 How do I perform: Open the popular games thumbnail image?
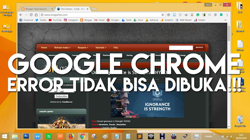(61, 122)
